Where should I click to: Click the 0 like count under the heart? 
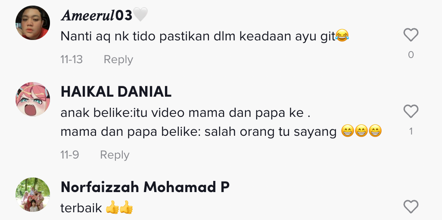pyautogui.click(x=411, y=55)
